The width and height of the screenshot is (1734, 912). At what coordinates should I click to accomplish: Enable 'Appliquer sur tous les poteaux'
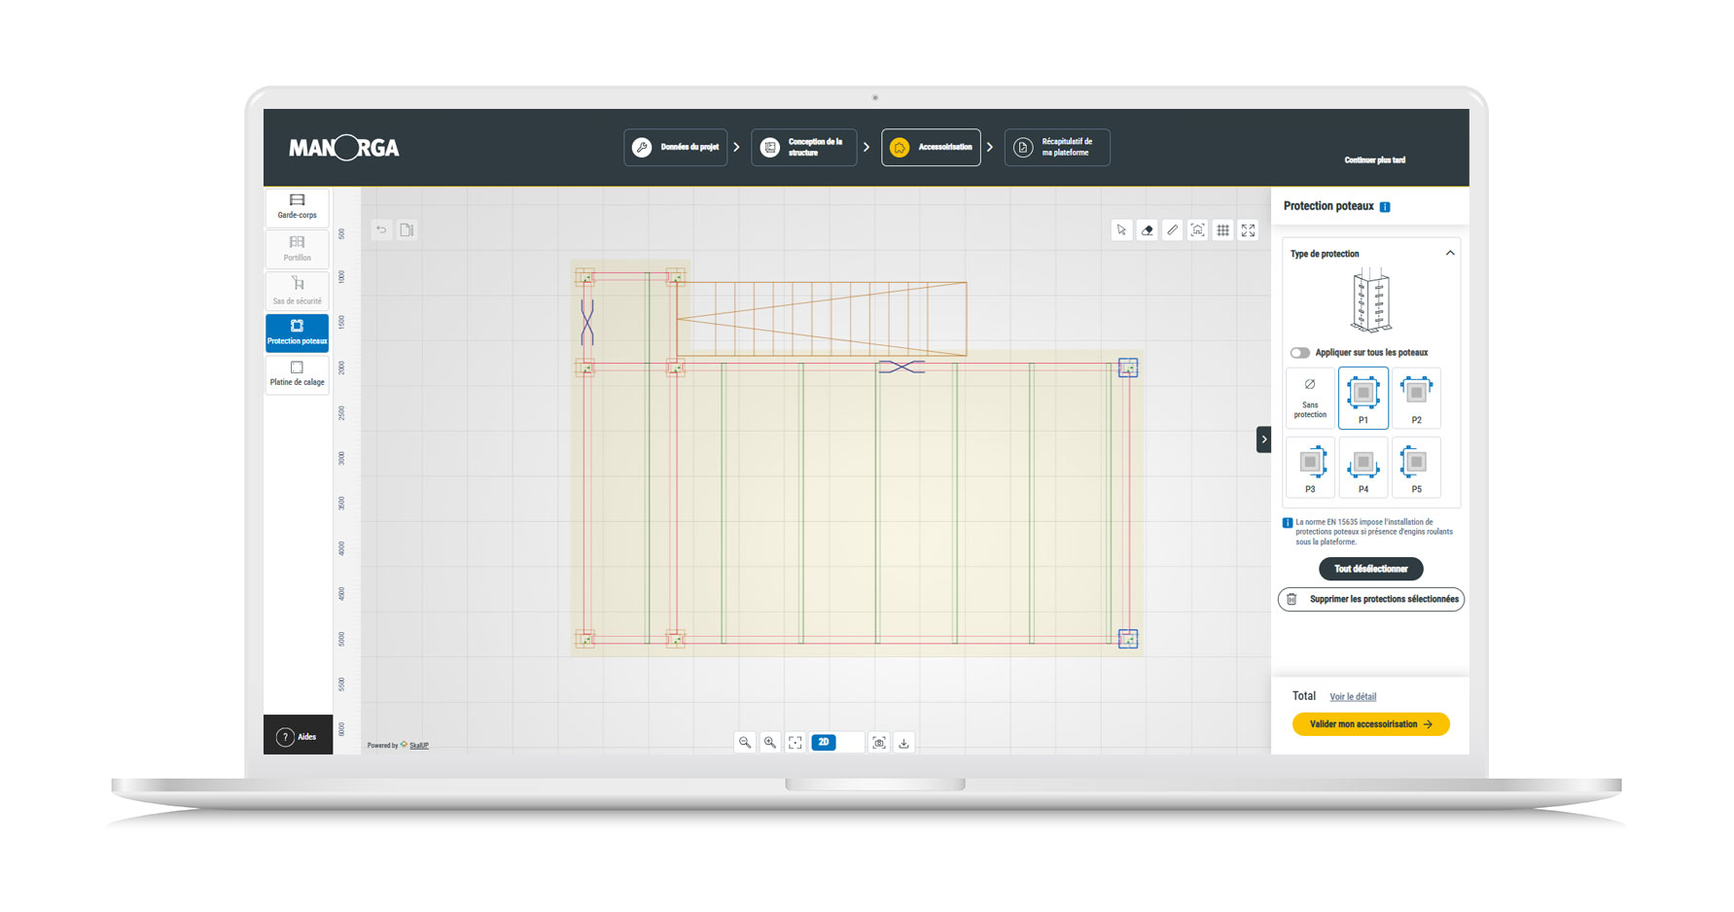point(1301,353)
